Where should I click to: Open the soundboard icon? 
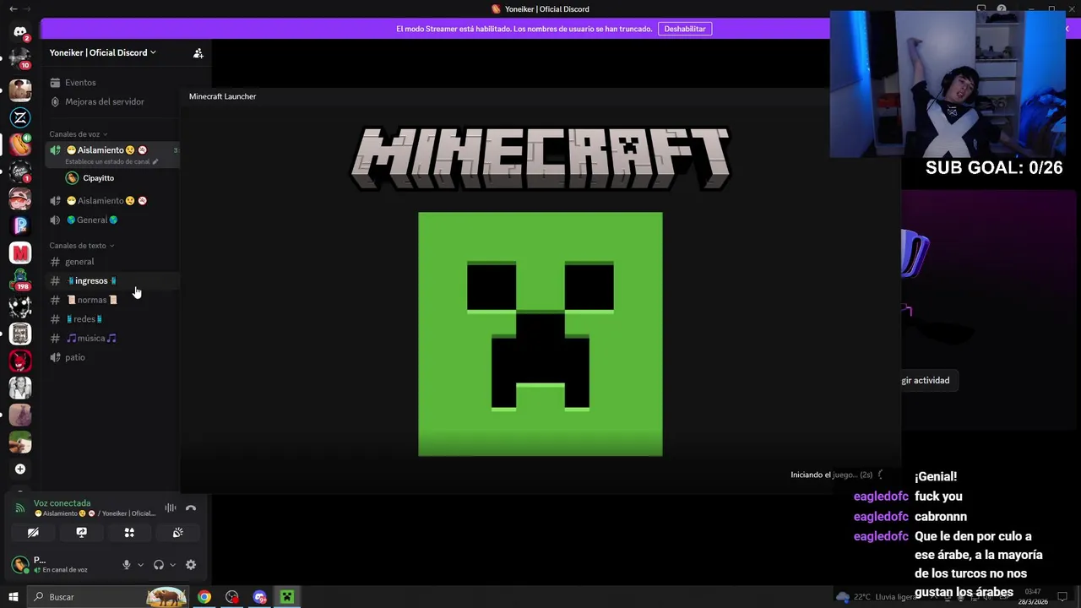coord(177,533)
